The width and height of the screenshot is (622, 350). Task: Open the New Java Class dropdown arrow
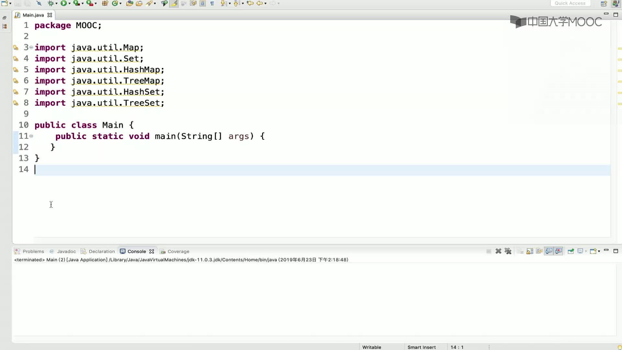(121, 4)
